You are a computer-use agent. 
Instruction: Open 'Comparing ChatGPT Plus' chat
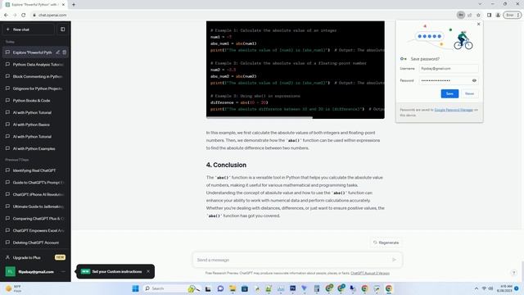pos(35,219)
